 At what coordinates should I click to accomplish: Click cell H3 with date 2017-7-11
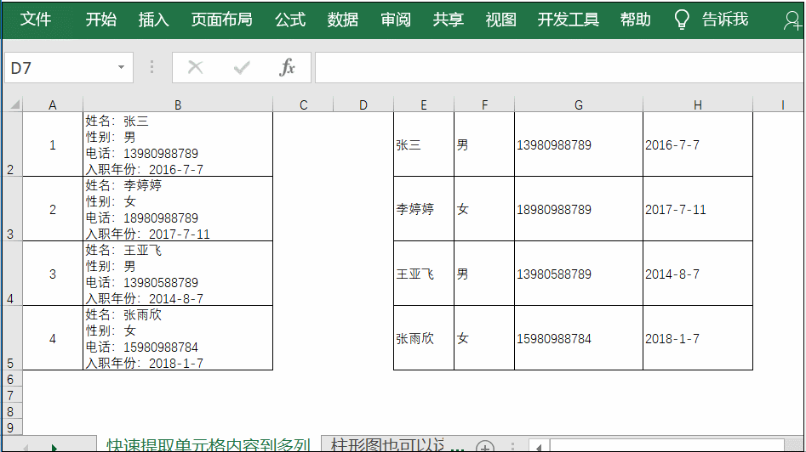698,209
